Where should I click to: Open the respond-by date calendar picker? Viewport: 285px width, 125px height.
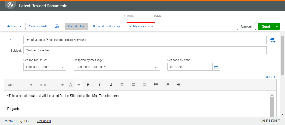pos(216,67)
